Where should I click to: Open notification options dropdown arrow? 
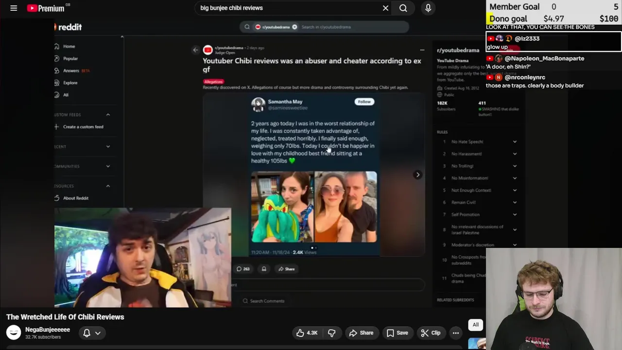coord(98,333)
